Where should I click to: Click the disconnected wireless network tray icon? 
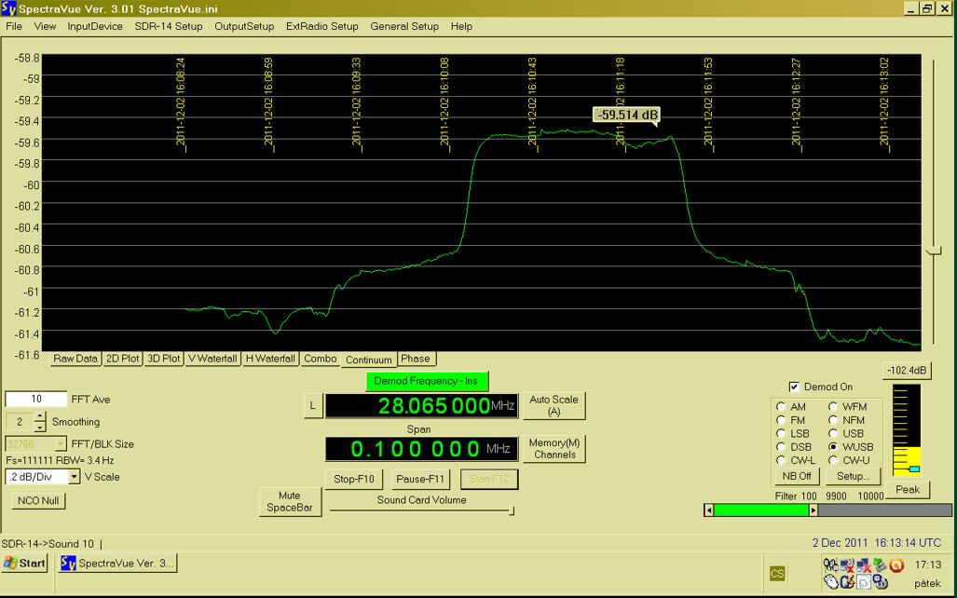click(846, 565)
